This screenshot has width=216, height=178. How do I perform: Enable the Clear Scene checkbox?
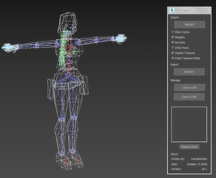pos(173,32)
